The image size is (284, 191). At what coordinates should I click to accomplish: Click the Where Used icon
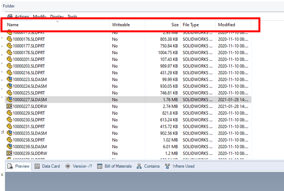167,166
